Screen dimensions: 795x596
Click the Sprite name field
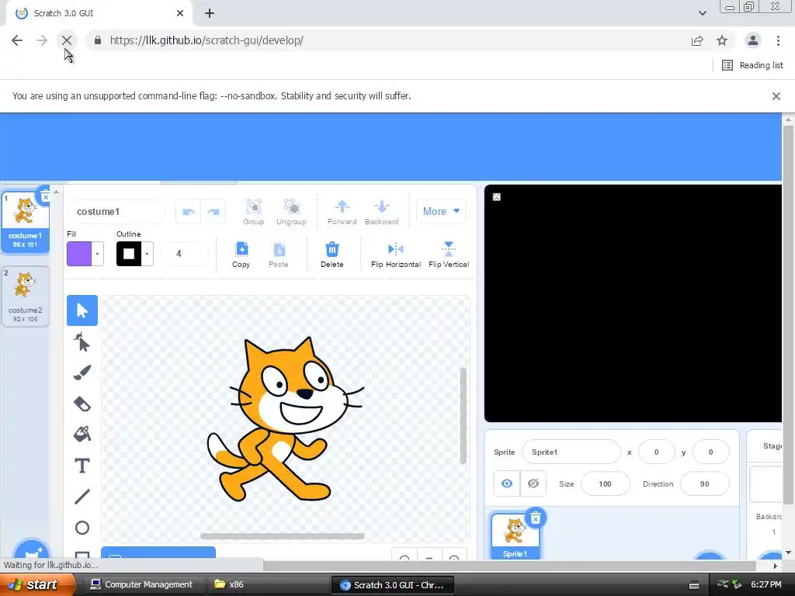click(571, 452)
